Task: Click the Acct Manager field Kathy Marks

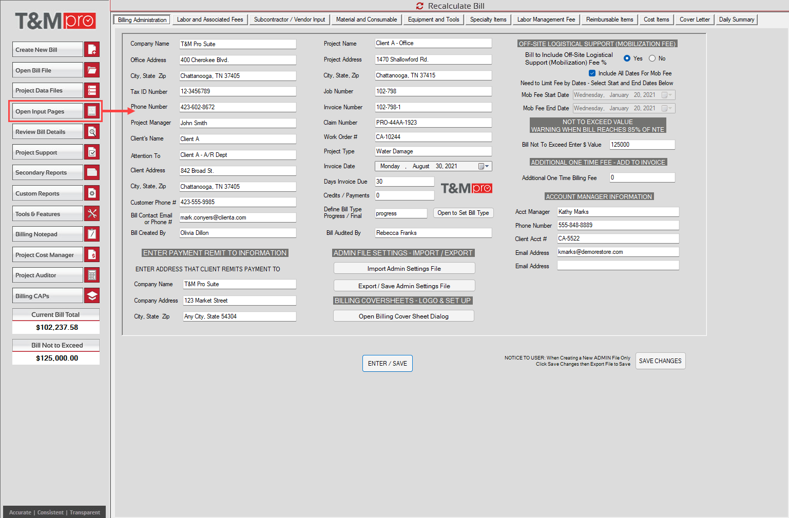Action: [x=618, y=212]
